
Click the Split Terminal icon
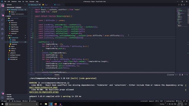[180, 75]
